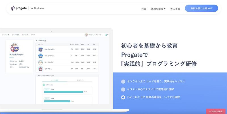
Task: Open the 料金 pricing page
Action: [144, 9]
